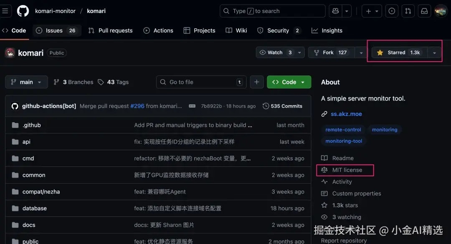Select the monitoring-tool topic tag

[344, 141]
